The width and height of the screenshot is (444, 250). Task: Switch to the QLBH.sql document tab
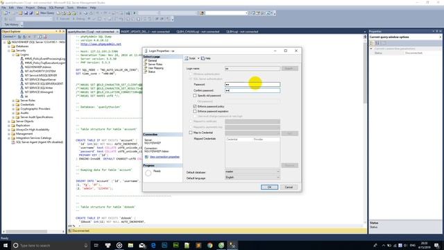pyautogui.click(x=242, y=31)
